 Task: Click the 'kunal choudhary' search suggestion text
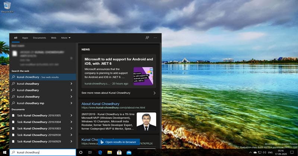coord(28,84)
